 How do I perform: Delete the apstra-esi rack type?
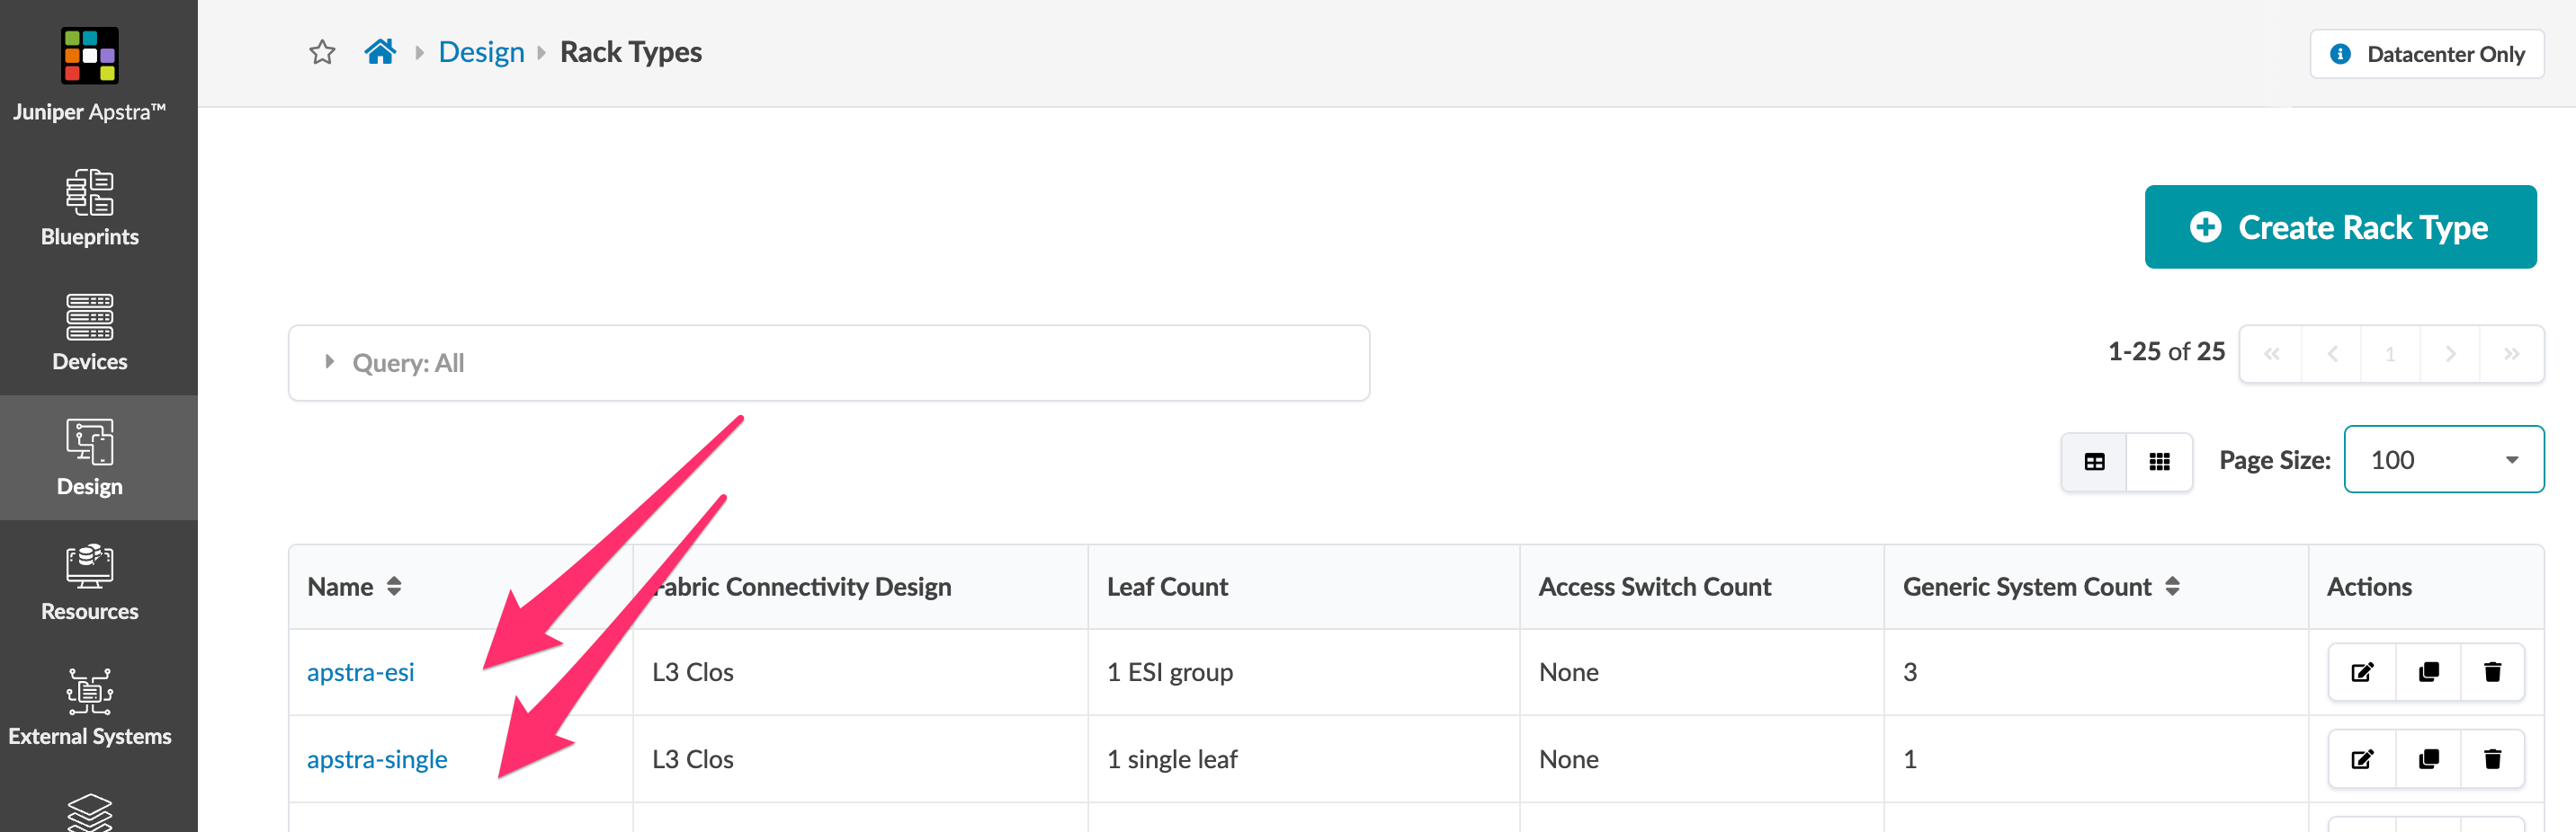[2492, 672]
